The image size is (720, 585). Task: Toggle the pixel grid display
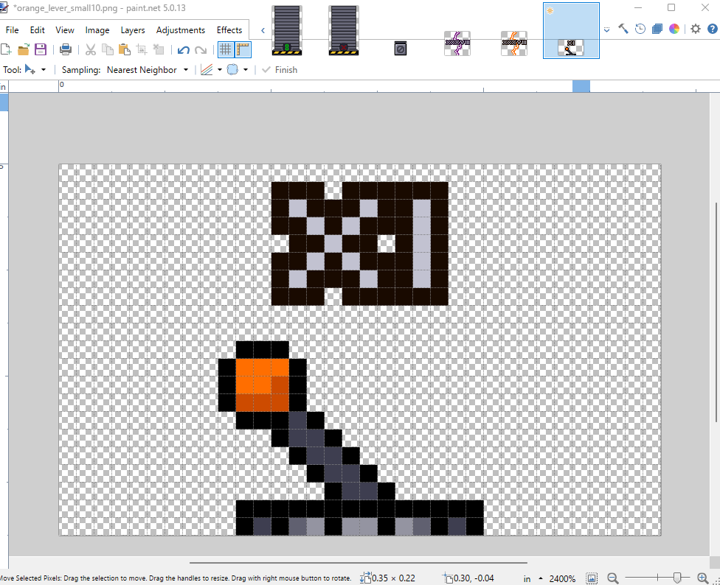pos(226,49)
